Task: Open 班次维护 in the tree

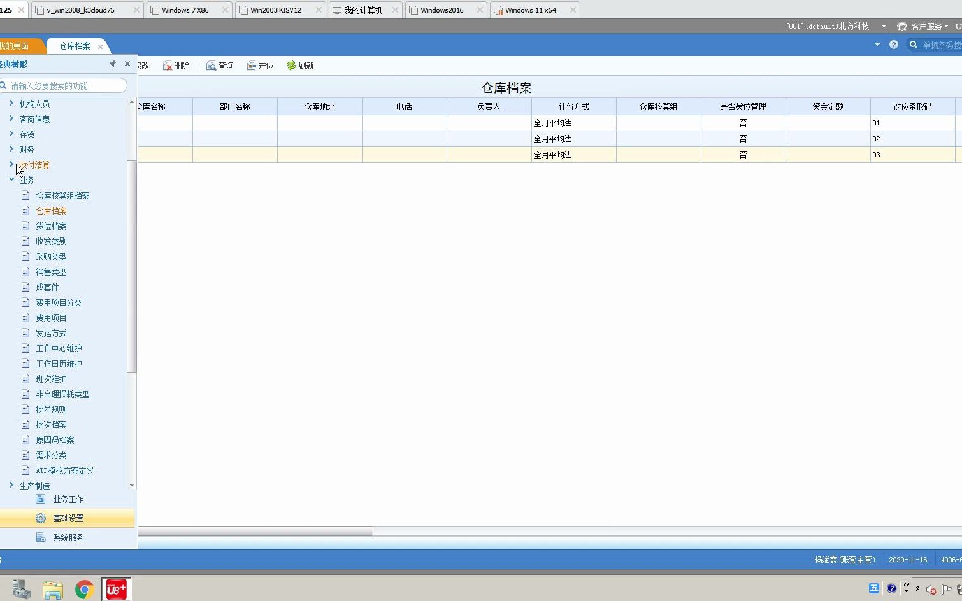Action: tap(51, 379)
